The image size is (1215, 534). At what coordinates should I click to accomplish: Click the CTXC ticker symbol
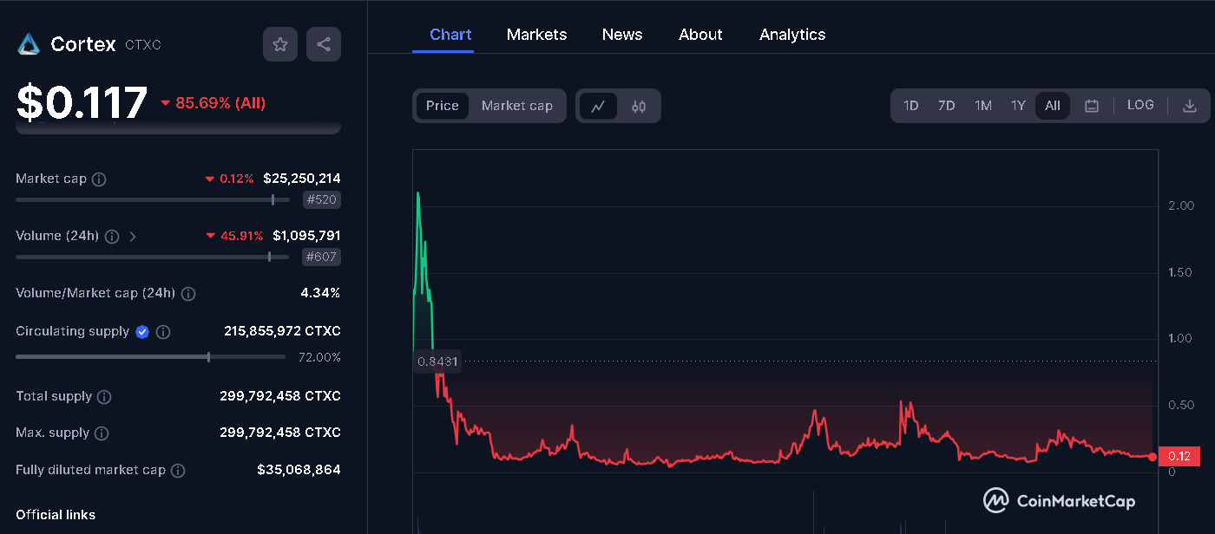[143, 45]
